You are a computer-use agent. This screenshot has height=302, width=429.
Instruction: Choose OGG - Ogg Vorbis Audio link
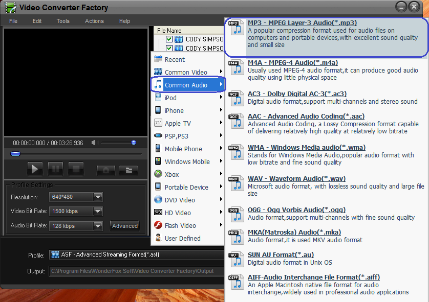(x=296, y=210)
